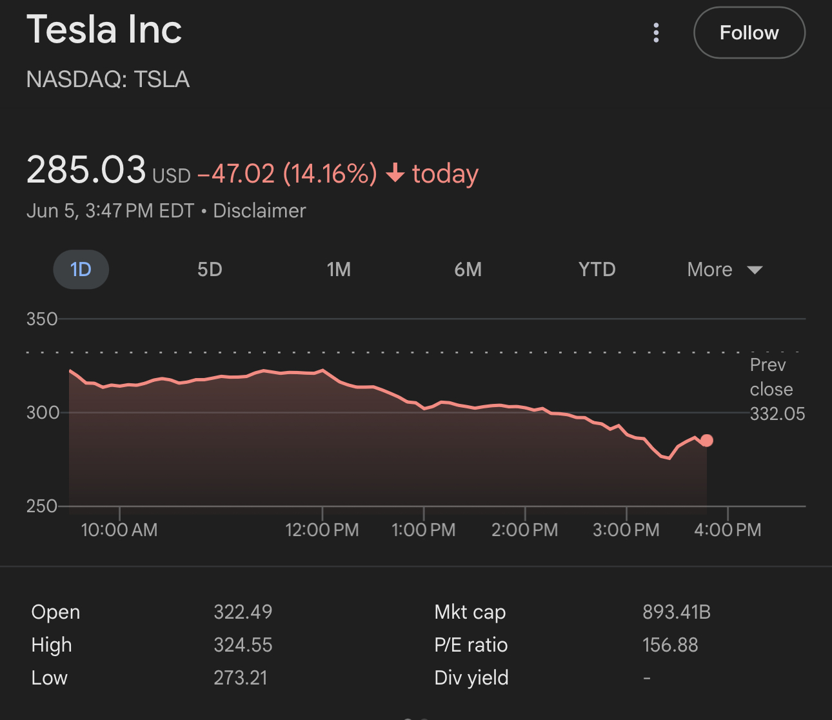The image size is (832, 720).
Task: Click the red down arrow icon
Action: [395, 174]
